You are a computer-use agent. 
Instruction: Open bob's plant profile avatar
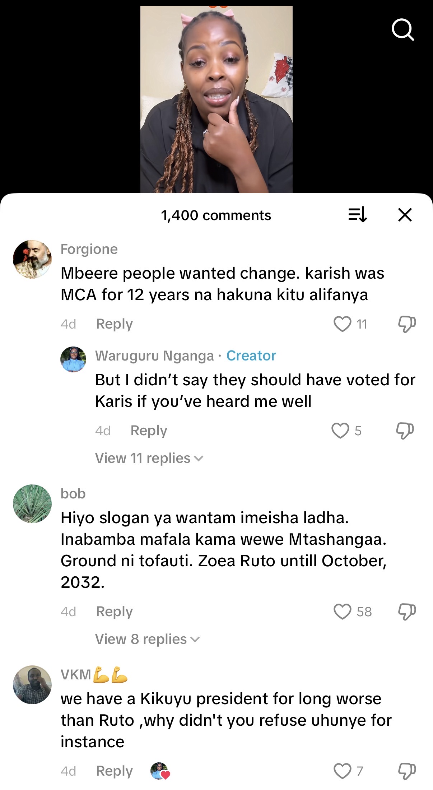click(x=32, y=504)
